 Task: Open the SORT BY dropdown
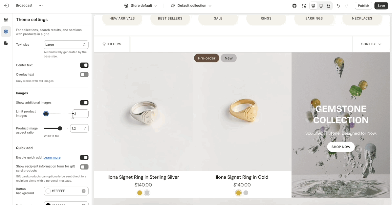pyautogui.click(x=371, y=44)
